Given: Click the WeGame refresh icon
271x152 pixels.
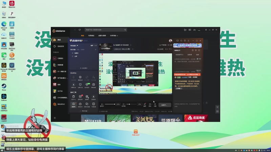Looking at the screenshot, I should click(x=80, y=30).
